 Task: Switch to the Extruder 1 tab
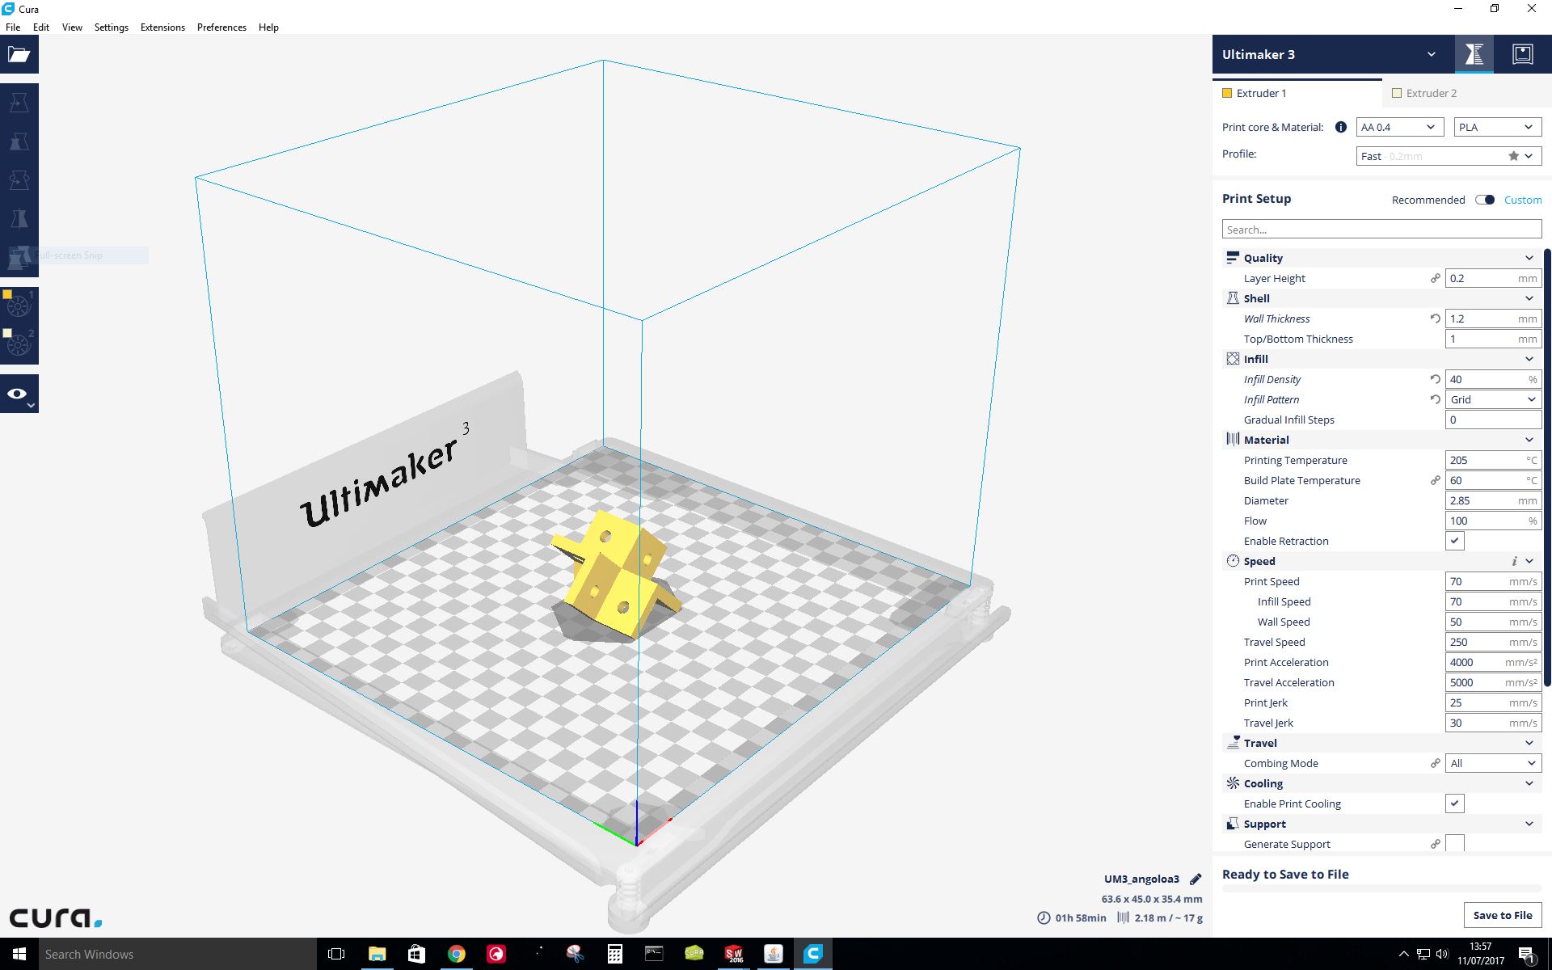pyautogui.click(x=1297, y=93)
